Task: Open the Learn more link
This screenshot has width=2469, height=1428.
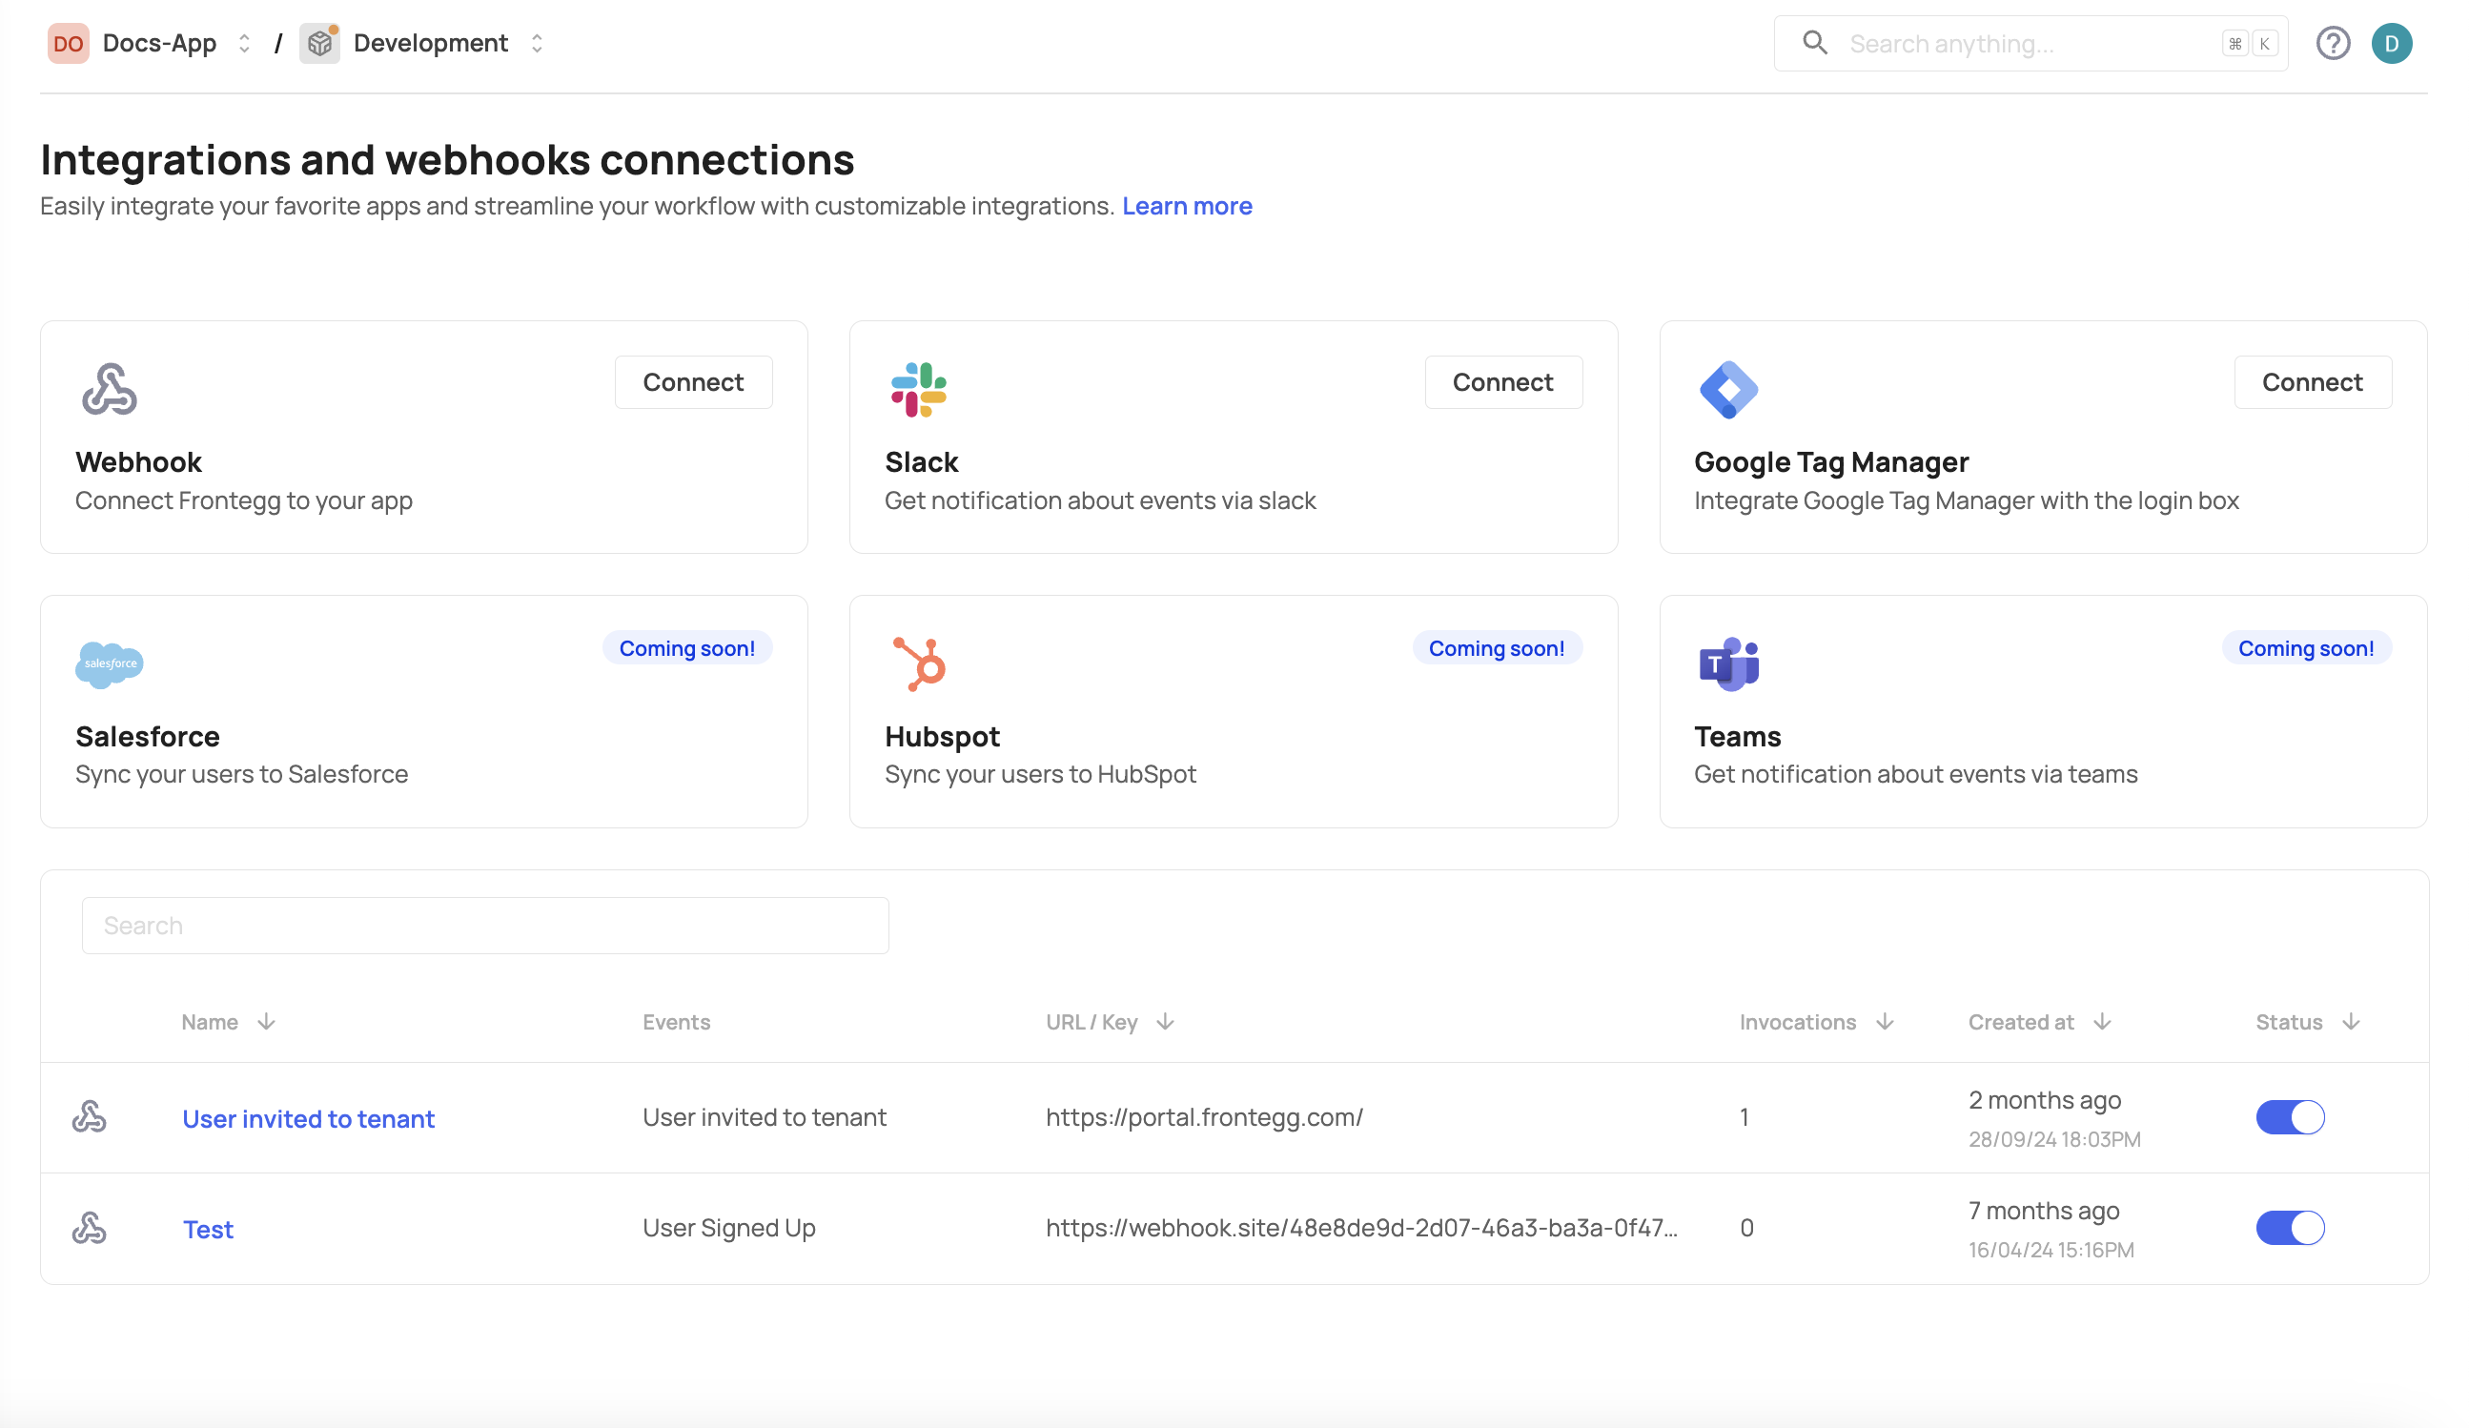Action: click(x=1187, y=206)
